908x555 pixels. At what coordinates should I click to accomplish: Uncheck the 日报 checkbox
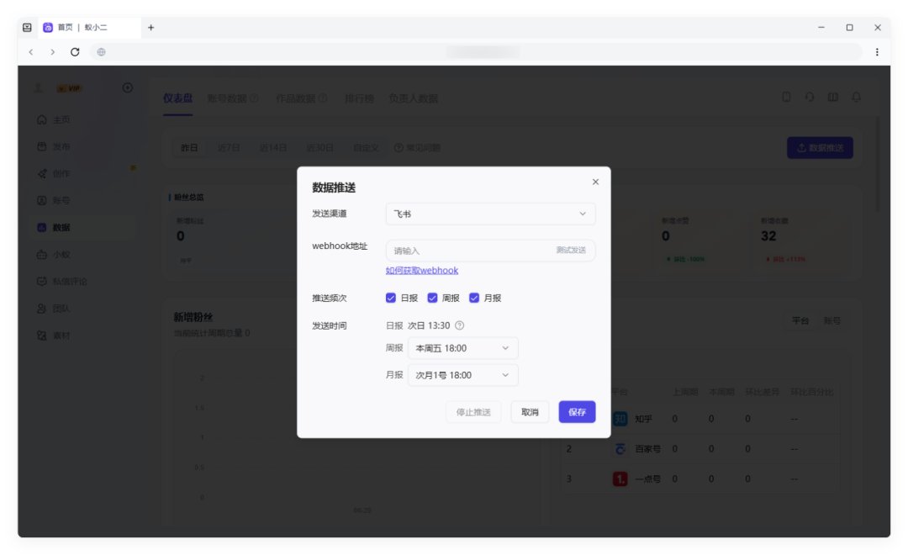pos(391,298)
